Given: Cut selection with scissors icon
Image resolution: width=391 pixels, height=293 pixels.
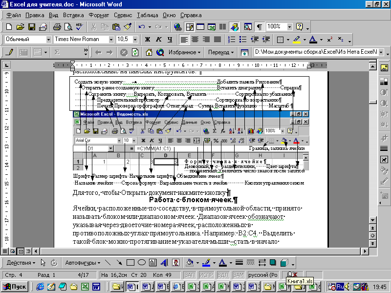Looking at the screenshot, I should pyautogui.click(x=94, y=27).
